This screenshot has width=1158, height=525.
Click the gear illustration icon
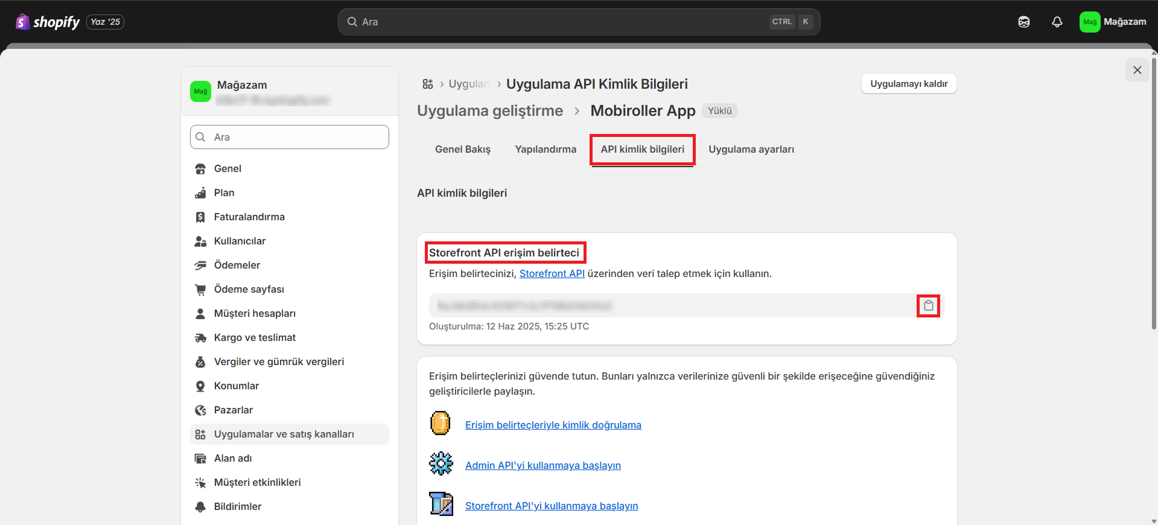coord(441,463)
